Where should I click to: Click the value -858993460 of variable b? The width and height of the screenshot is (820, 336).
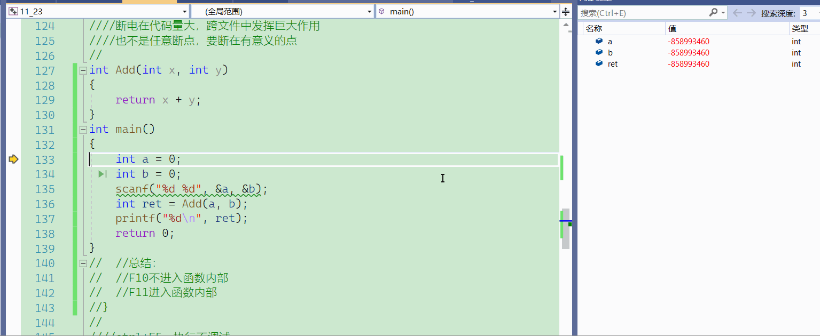point(689,52)
